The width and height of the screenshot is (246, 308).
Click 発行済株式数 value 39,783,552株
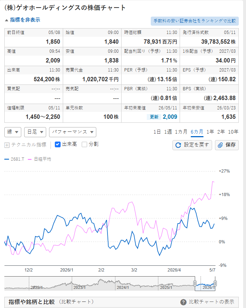click(x=218, y=42)
